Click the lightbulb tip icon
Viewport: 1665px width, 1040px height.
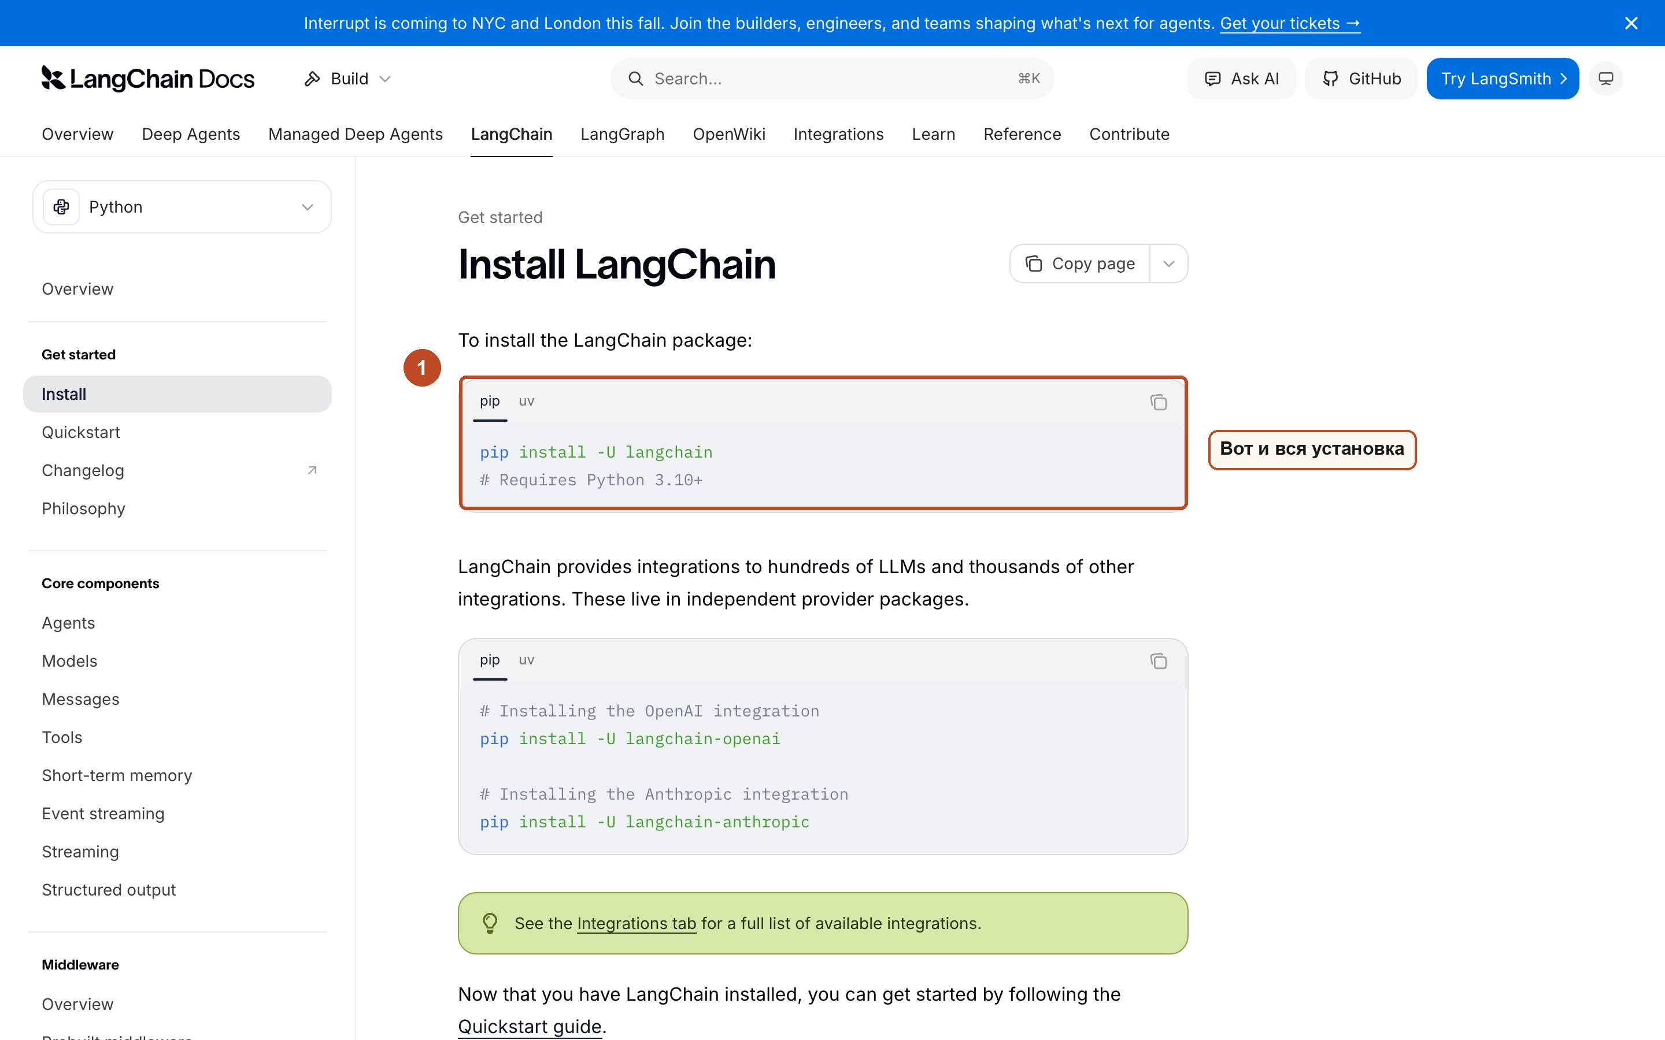click(x=490, y=923)
